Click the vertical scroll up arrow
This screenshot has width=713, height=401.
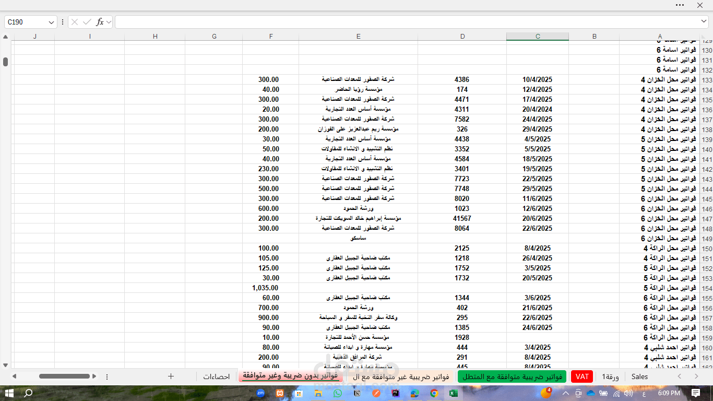coord(5,37)
